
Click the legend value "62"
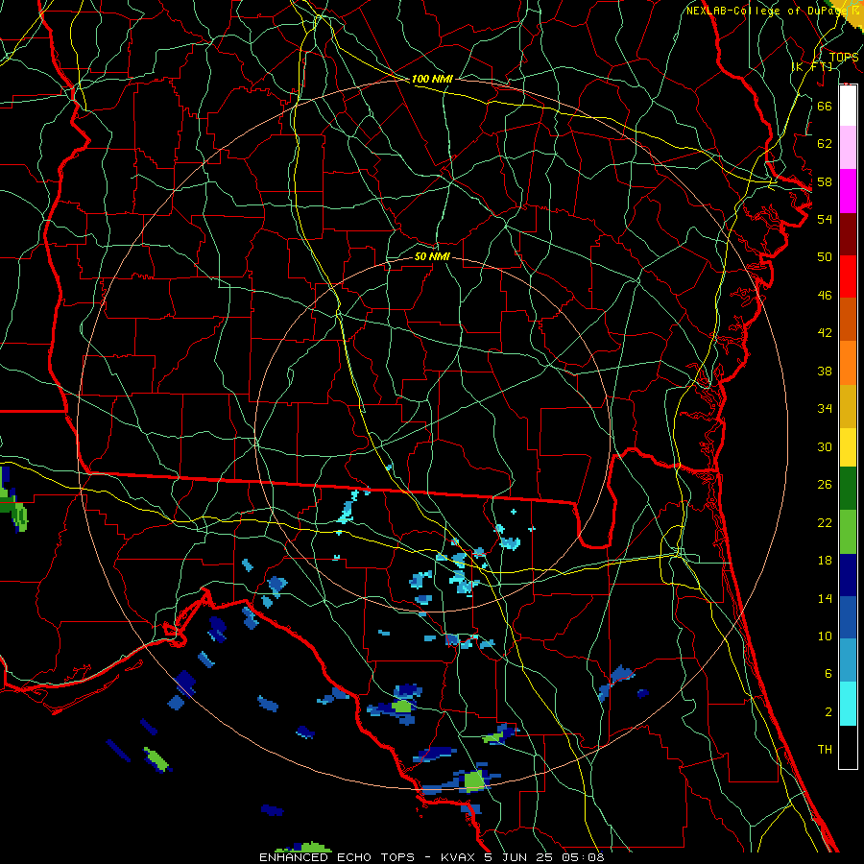(825, 143)
